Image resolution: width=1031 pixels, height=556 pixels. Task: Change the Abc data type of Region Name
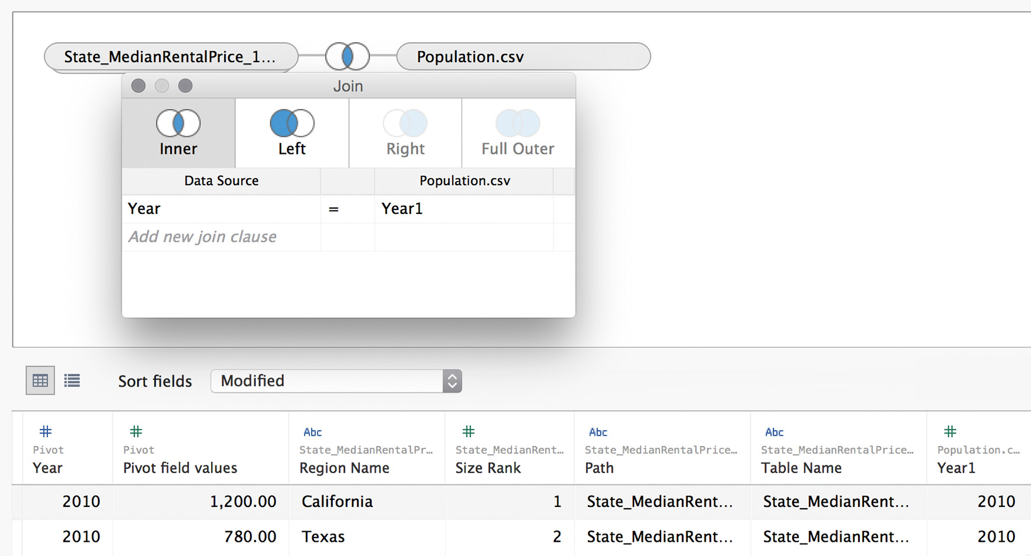(x=312, y=432)
